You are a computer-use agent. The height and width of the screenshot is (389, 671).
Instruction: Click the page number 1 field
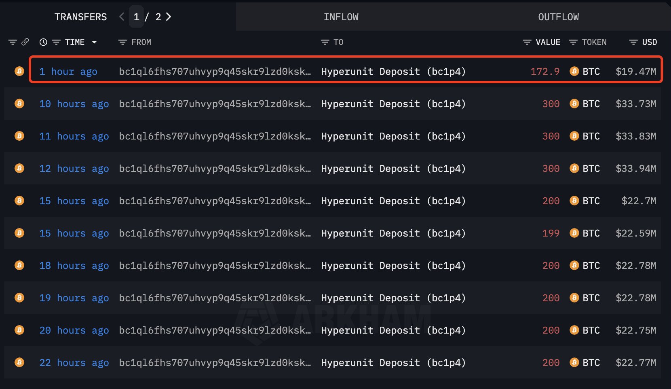137,17
